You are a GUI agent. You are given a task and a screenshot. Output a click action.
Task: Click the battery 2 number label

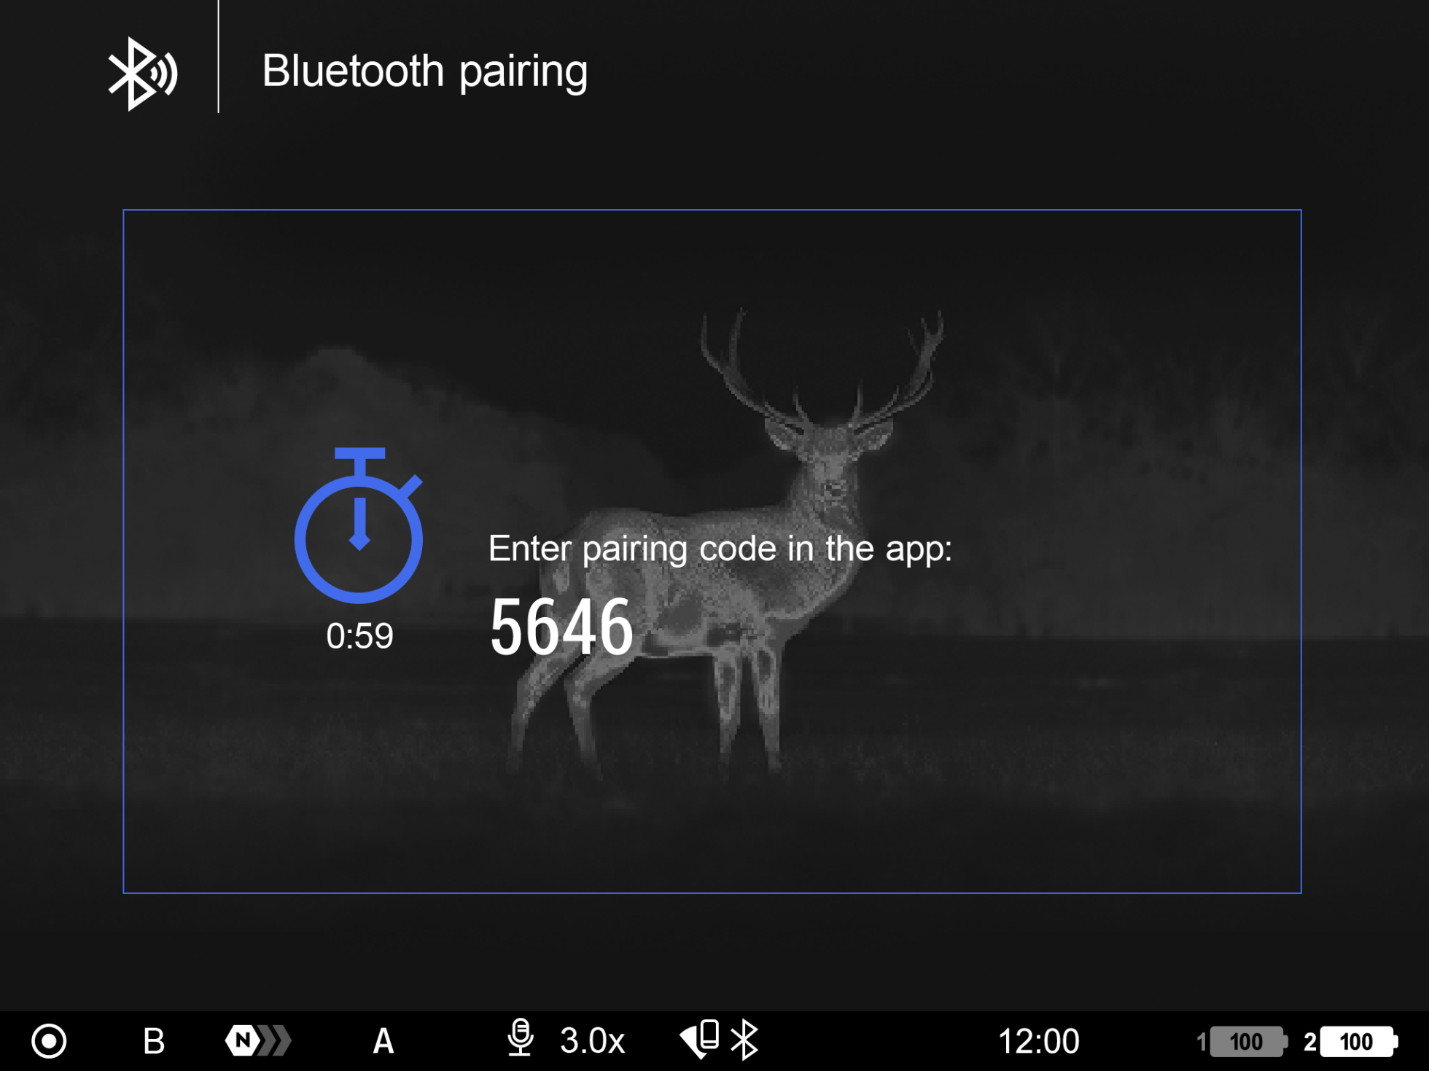(x=1309, y=1043)
